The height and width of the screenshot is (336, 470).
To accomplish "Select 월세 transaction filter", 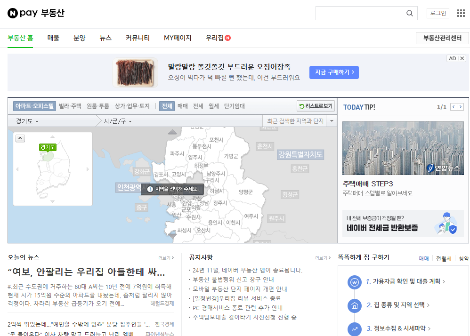I will [x=214, y=106].
